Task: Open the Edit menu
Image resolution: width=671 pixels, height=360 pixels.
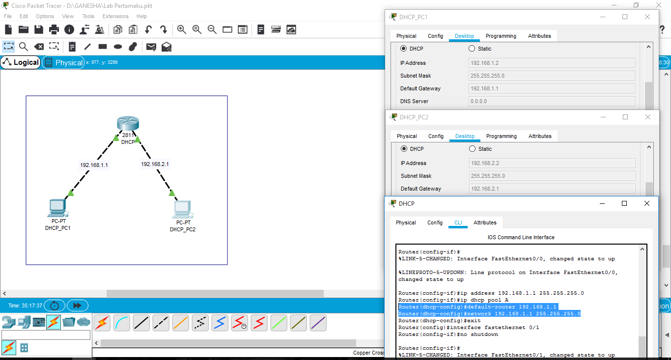Action: point(24,16)
